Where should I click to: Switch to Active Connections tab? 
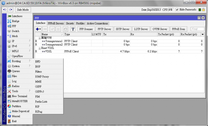[x=97, y=23]
